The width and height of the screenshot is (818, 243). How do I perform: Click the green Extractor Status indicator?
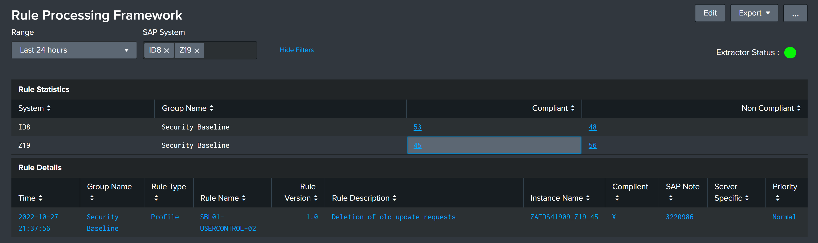point(790,52)
